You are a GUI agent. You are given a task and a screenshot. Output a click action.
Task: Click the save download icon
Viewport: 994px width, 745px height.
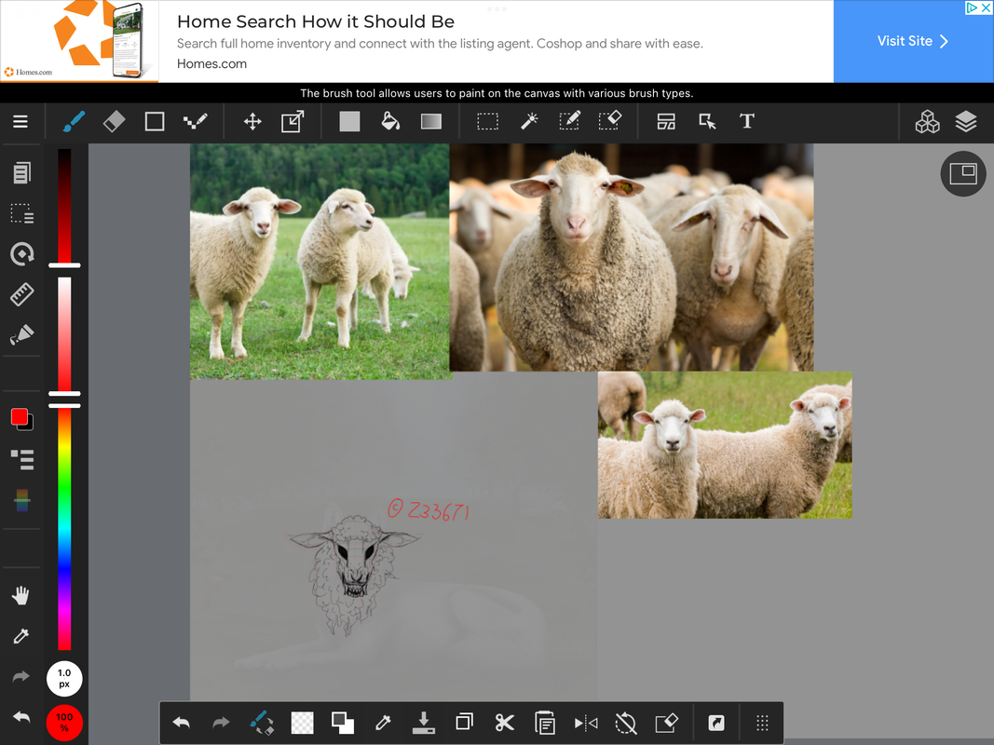click(x=424, y=723)
